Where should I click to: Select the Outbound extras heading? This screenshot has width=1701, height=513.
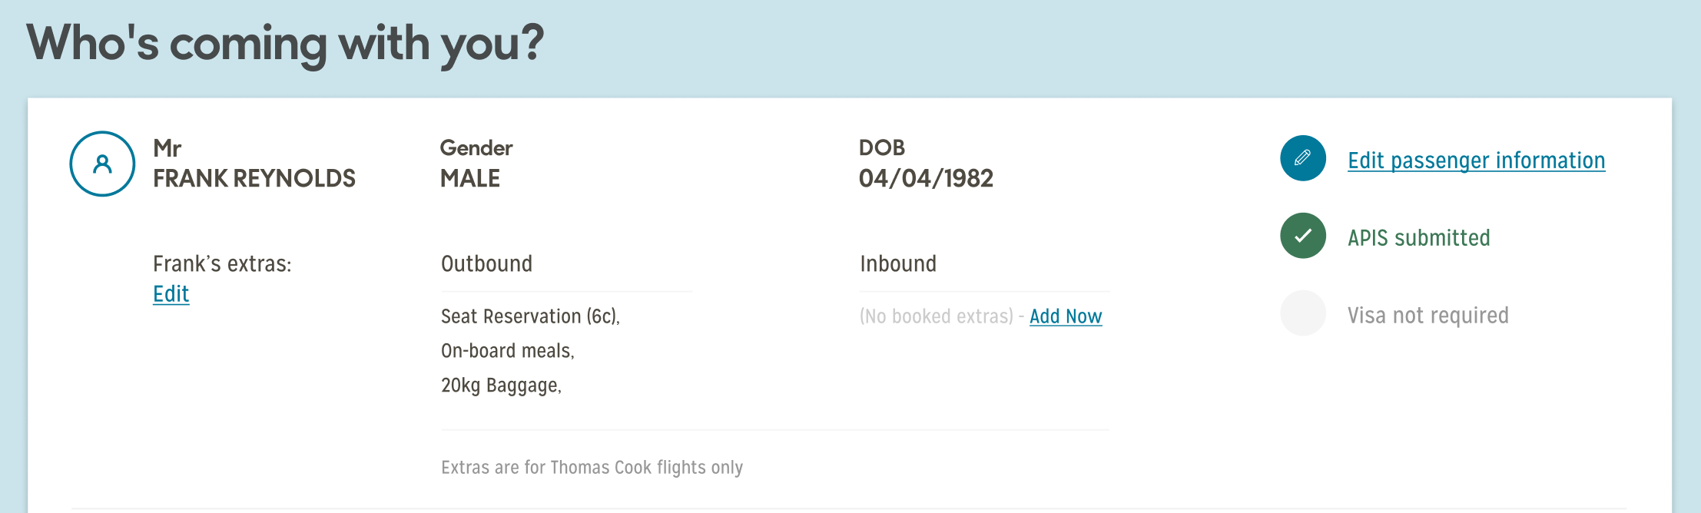point(486,264)
